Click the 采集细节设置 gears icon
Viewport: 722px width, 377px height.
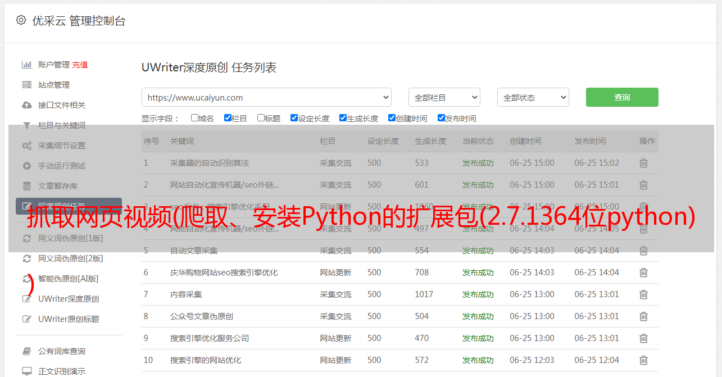[26, 146]
